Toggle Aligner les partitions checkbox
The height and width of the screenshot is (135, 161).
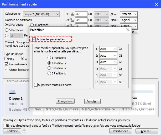(x=7, y=70)
